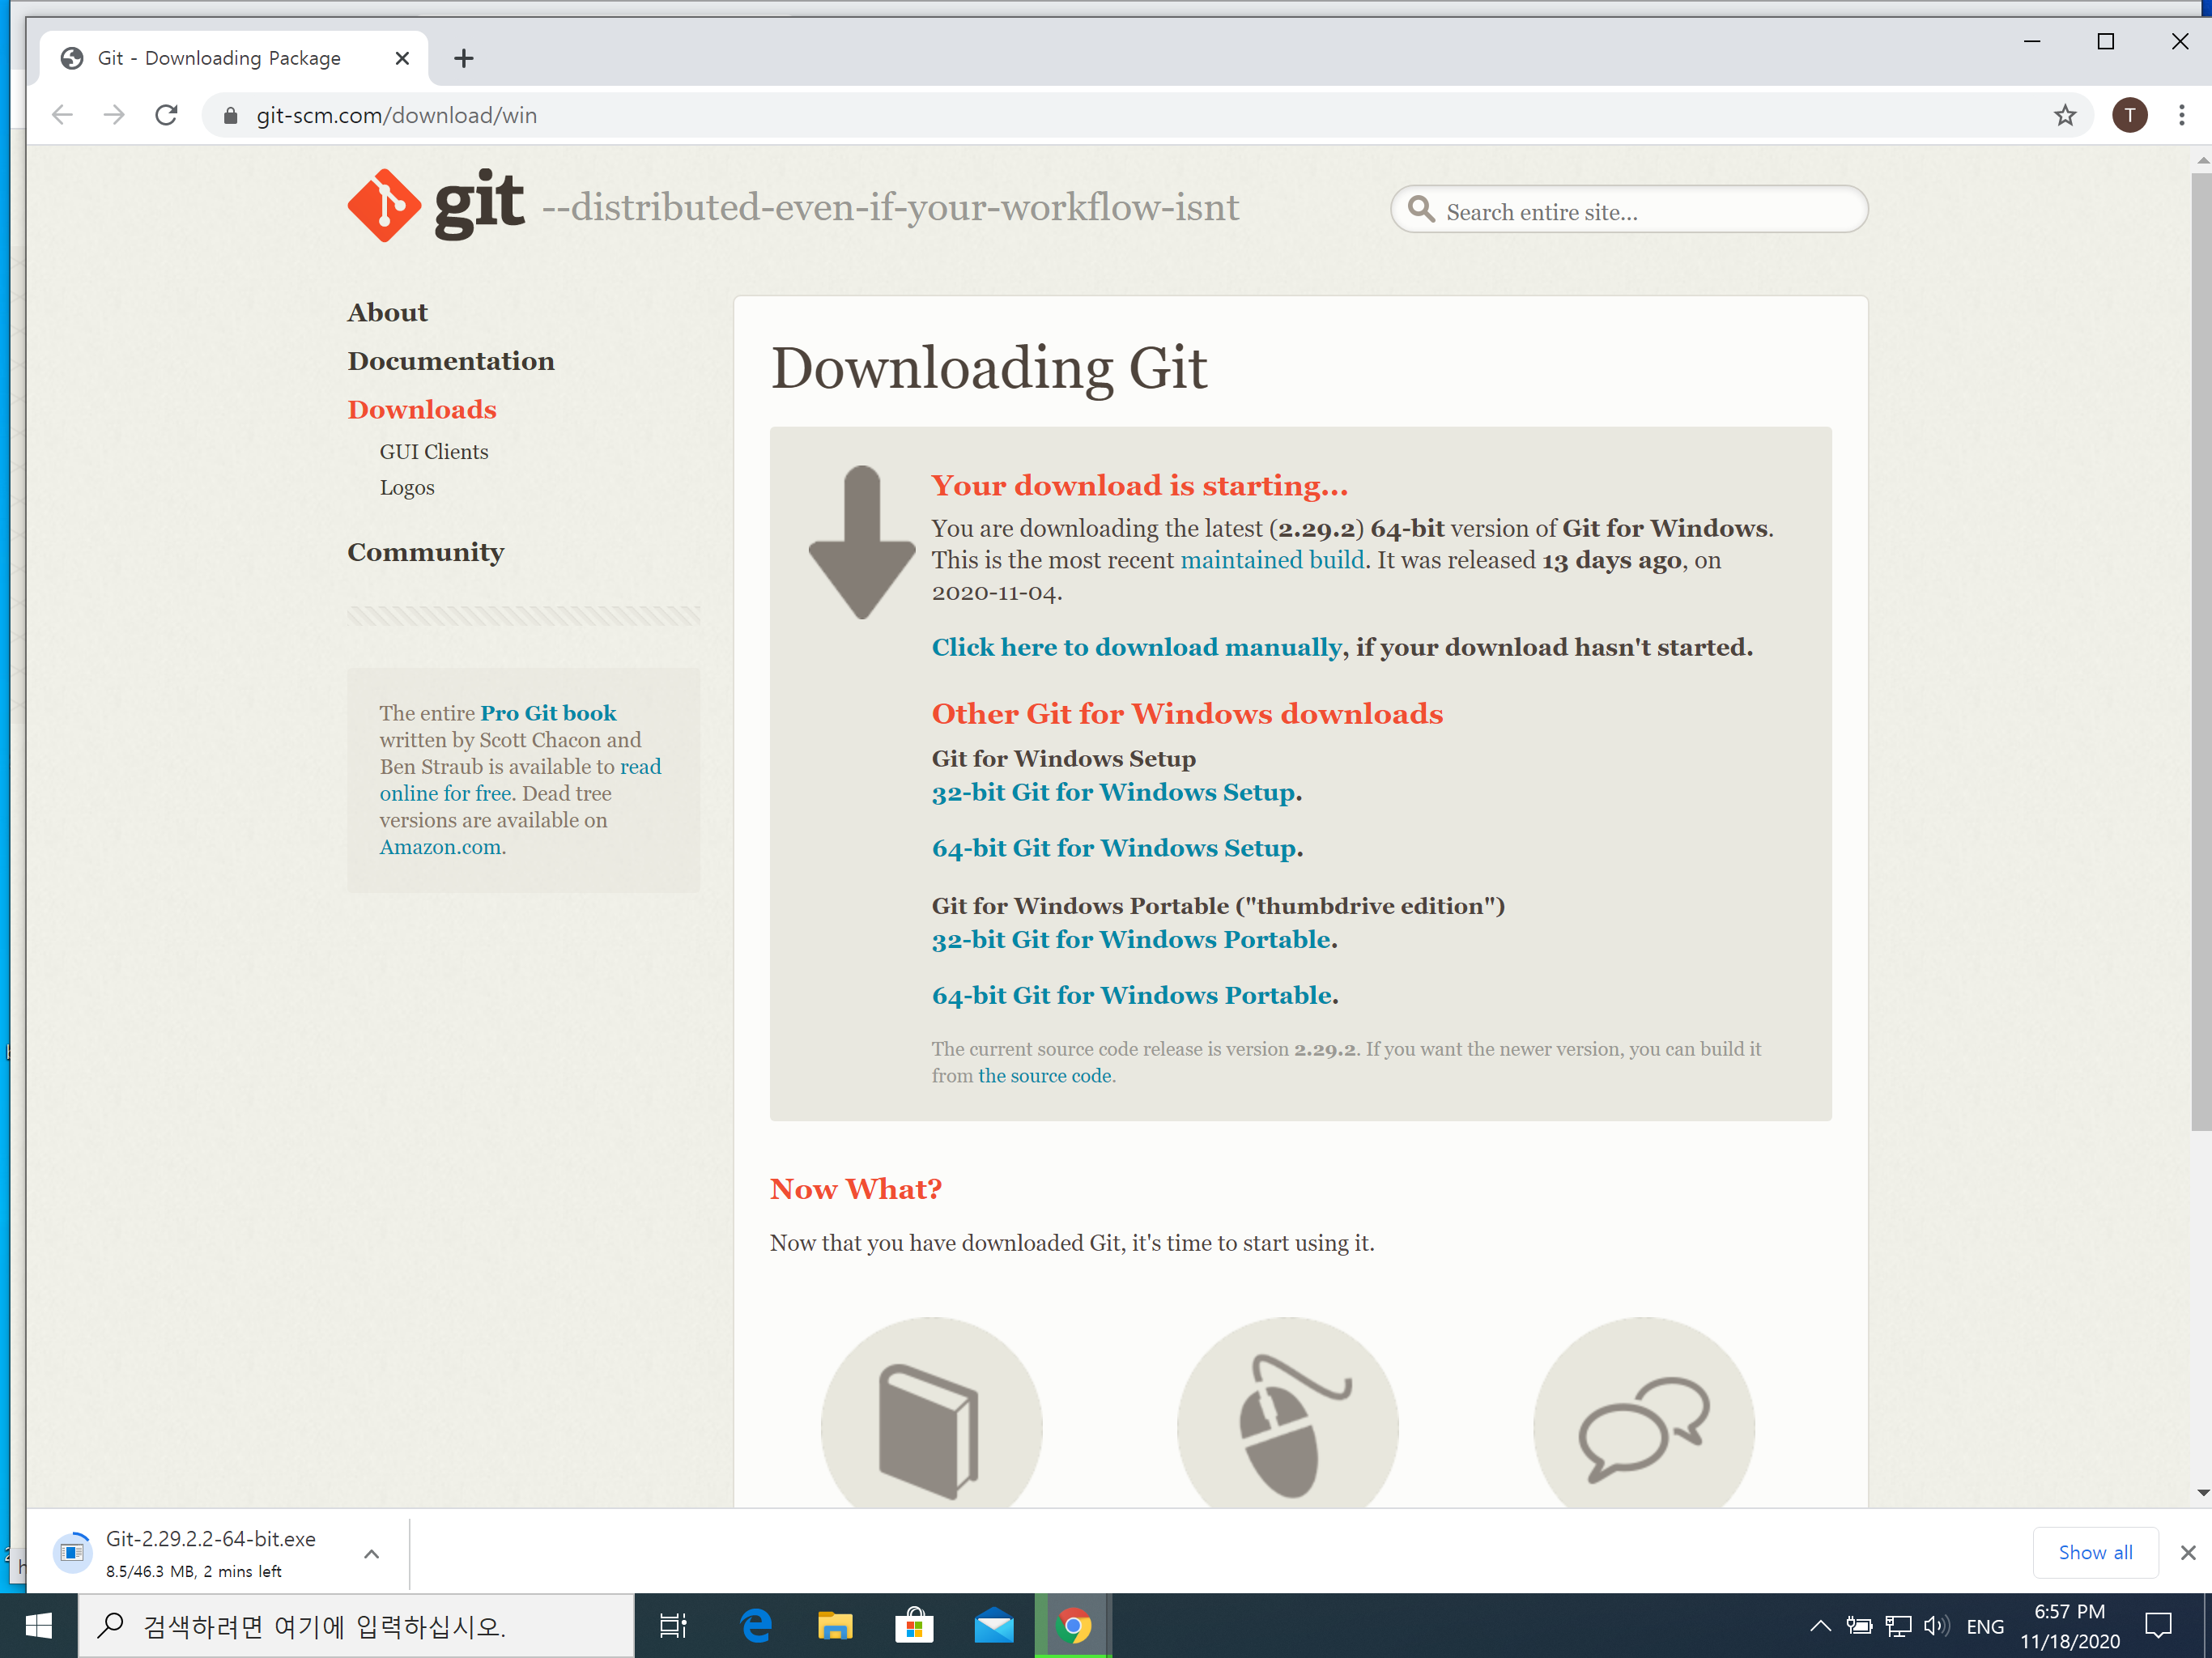Viewport: 2212px width, 1658px height.
Task: Open the About section
Action: pyautogui.click(x=387, y=312)
